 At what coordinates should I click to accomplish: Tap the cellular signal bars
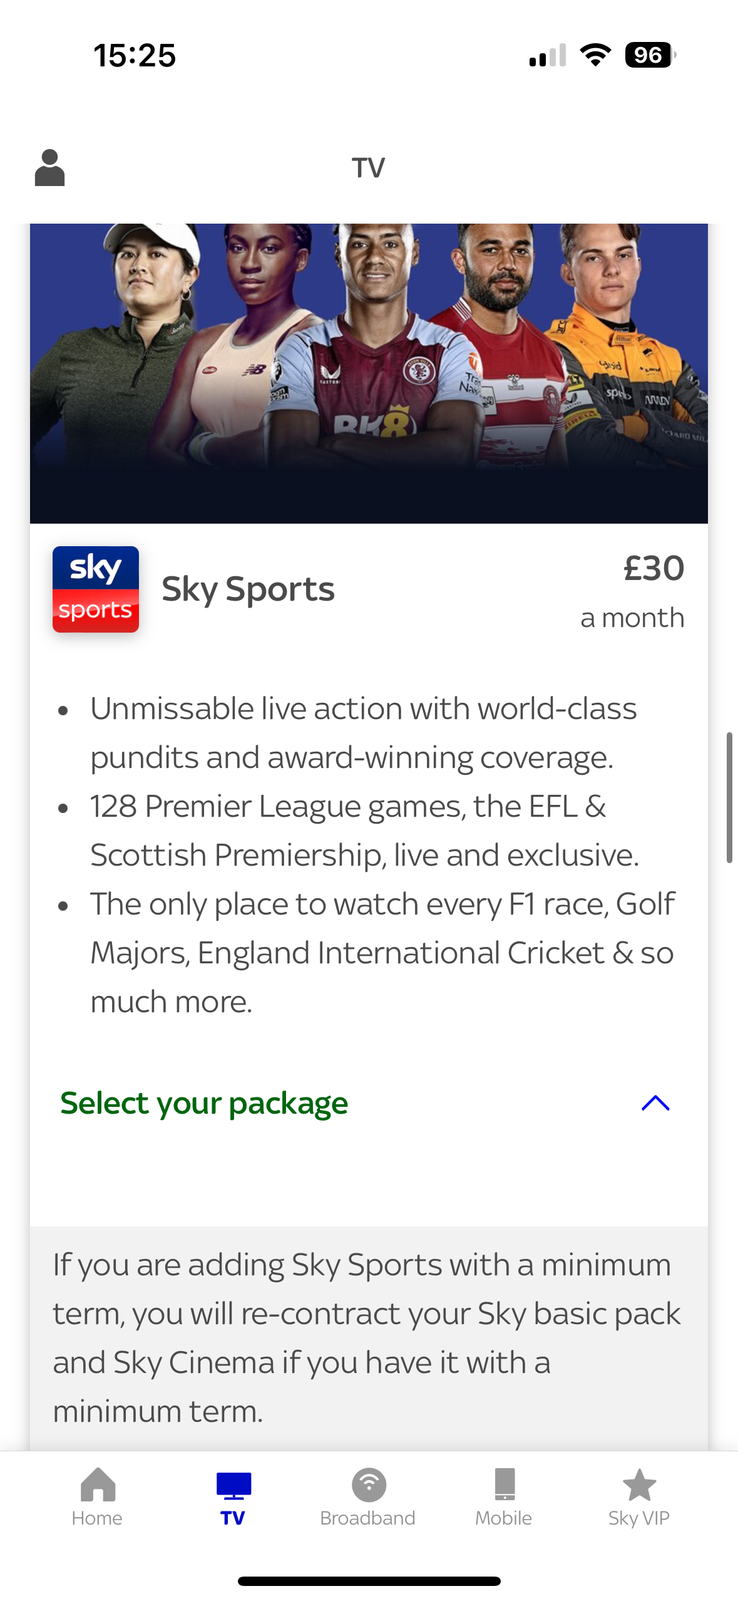click(x=548, y=55)
